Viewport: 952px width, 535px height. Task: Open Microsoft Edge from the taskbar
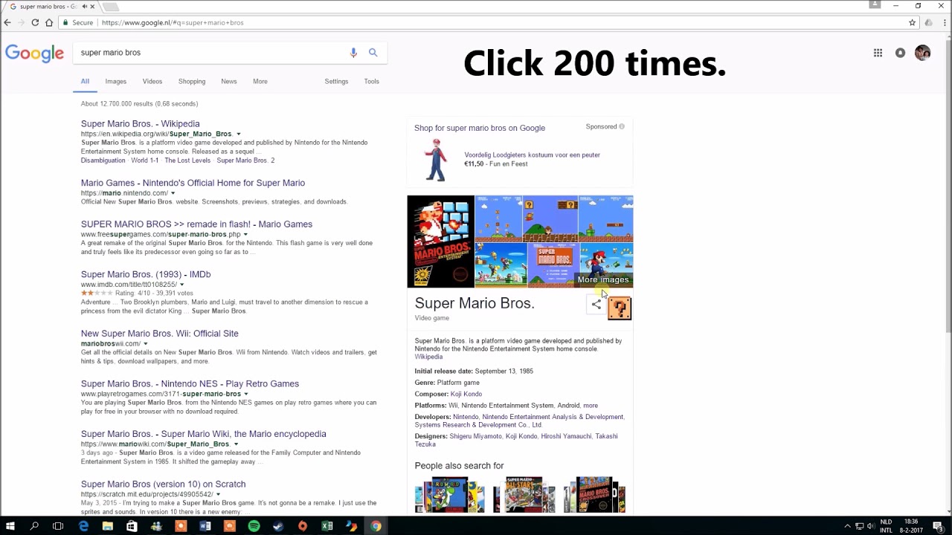83,526
